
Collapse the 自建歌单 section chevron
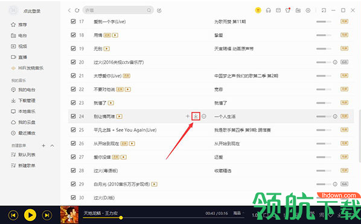tap(53, 146)
